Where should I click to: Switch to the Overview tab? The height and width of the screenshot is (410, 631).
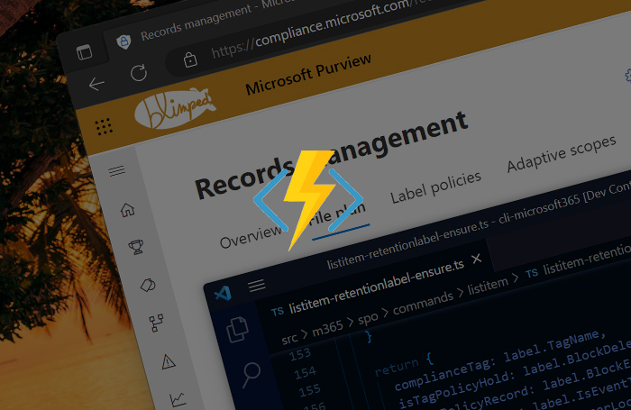(251, 237)
